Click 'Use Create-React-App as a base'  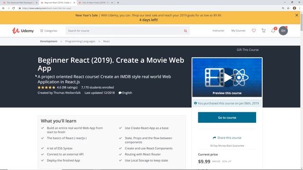click(x=146, y=128)
